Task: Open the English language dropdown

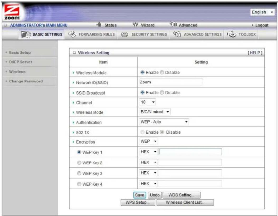Action: tap(262, 12)
